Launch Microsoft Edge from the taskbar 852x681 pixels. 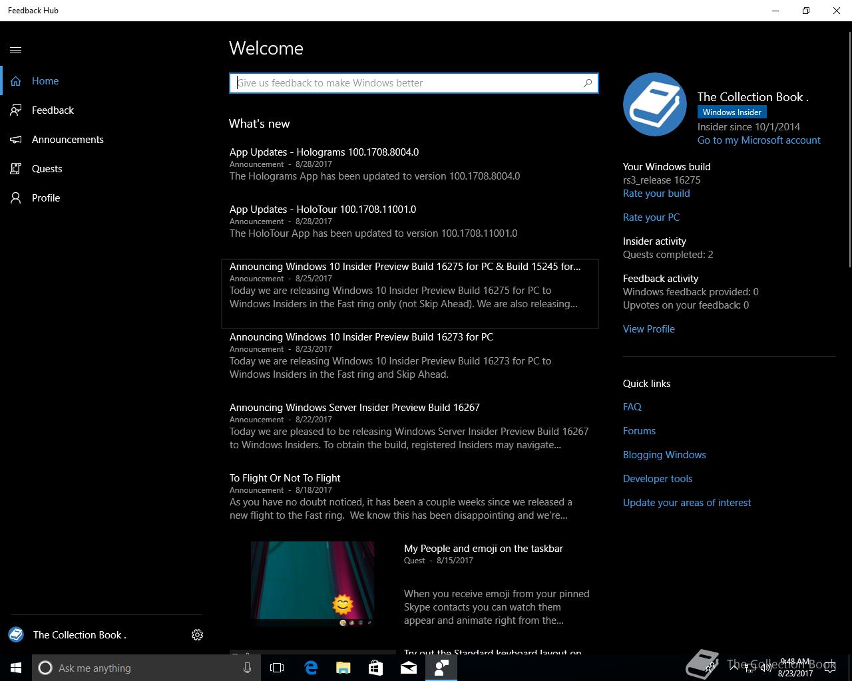310,668
